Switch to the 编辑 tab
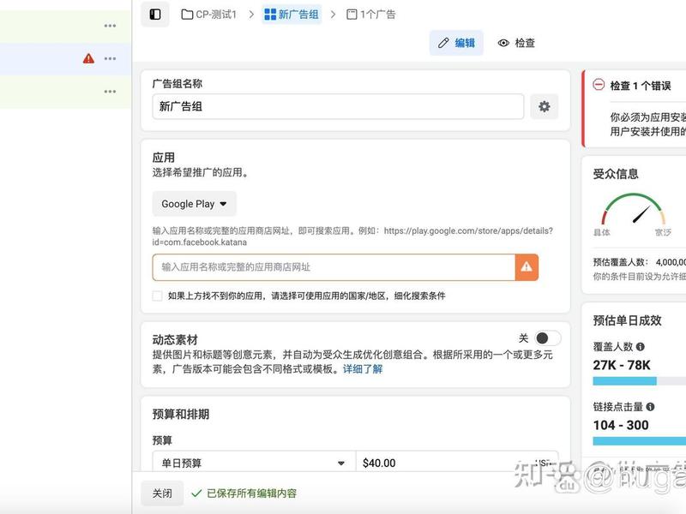686x514 pixels. point(456,43)
